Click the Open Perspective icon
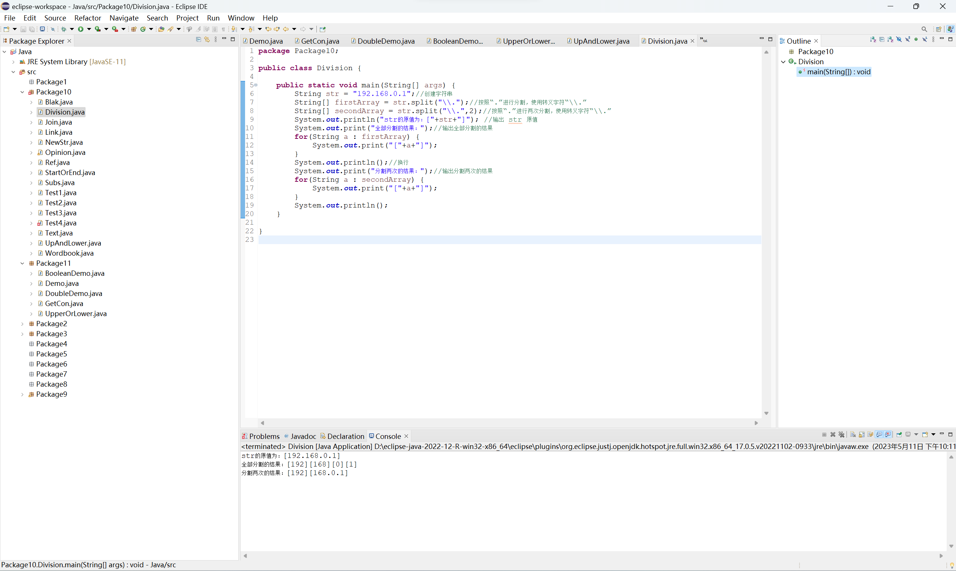Viewport: 956px width, 571px height. point(939,29)
